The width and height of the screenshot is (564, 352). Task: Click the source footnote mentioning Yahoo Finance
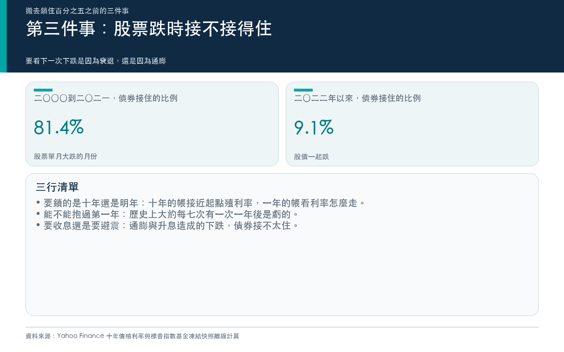tap(133, 336)
